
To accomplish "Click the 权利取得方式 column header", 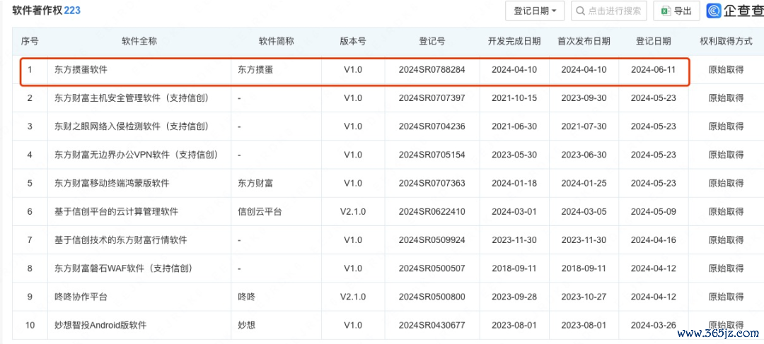I will pos(726,42).
